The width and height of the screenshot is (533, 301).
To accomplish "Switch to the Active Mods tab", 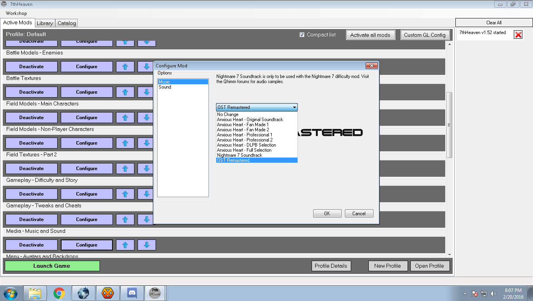I will tap(18, 23).
